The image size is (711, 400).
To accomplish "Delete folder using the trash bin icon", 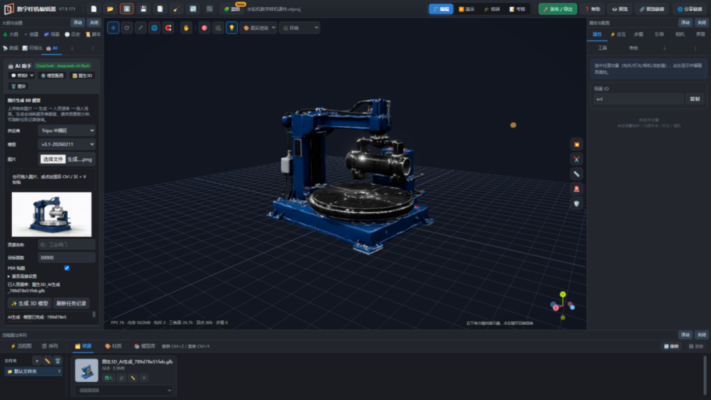I will pyautogui.click(x=57, y=361).
